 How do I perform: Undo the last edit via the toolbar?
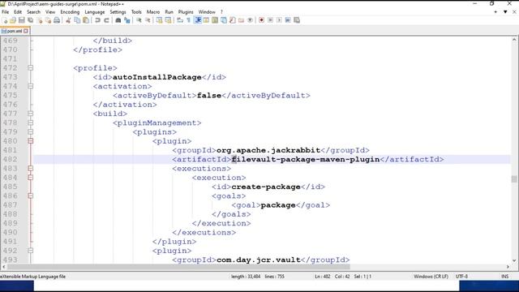pos(97,20)
